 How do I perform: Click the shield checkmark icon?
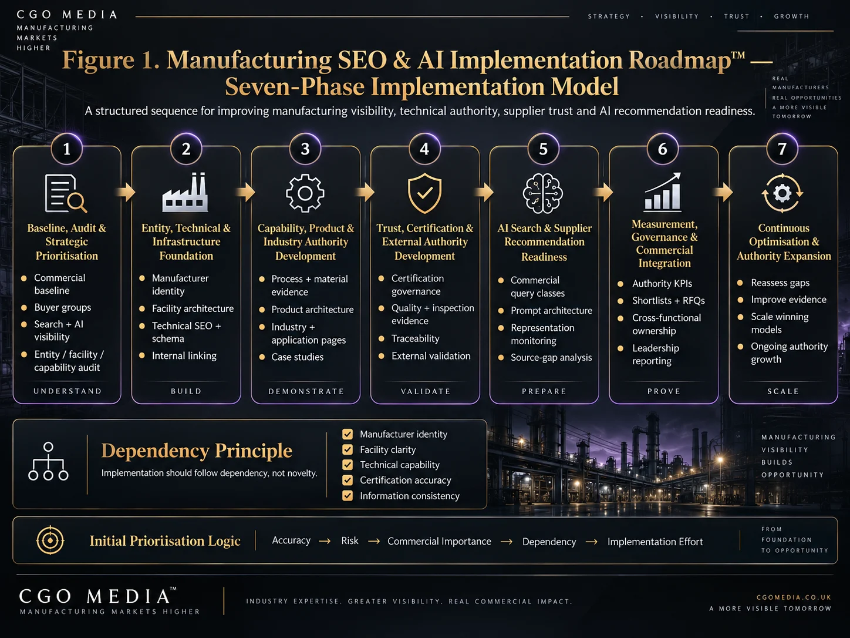click(x=424, y=193)
